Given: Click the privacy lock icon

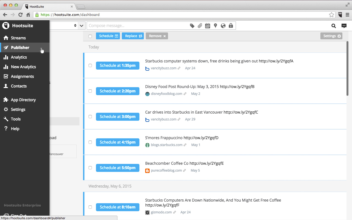Looking at the screenshot, I should click(x=231, y=26).
